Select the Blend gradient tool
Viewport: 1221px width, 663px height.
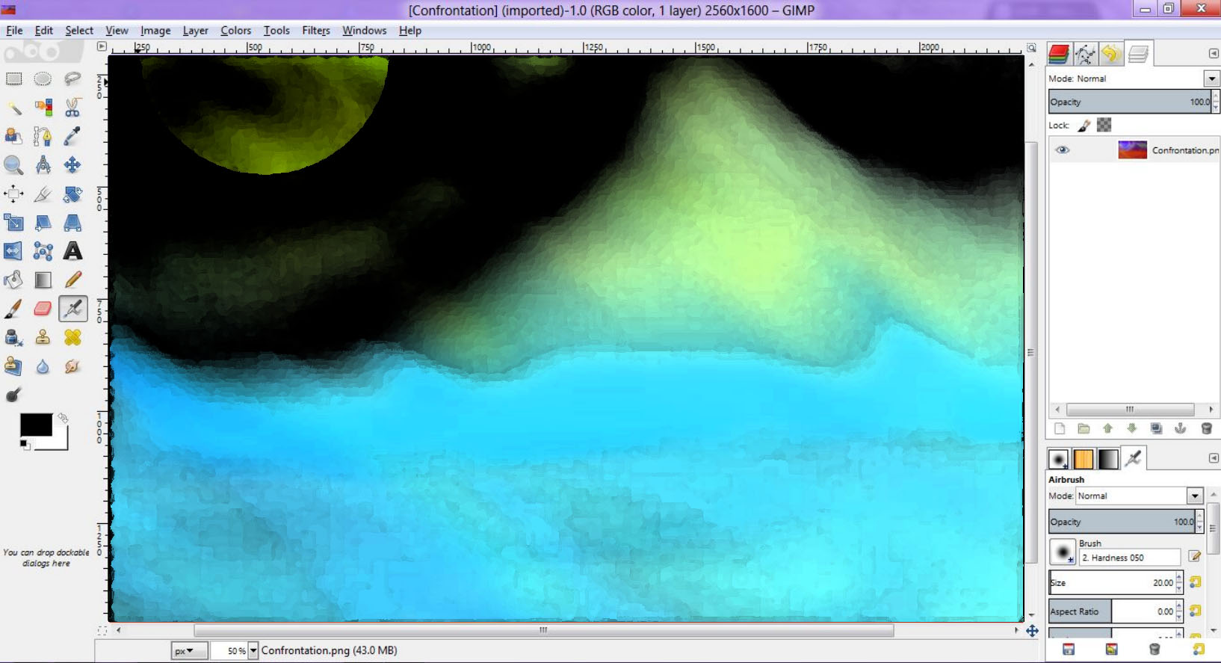(43, 280)
